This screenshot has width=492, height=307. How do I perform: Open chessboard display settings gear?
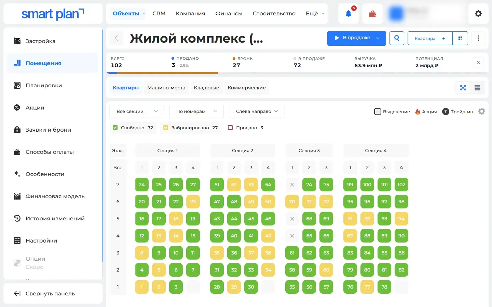(482, 111)
